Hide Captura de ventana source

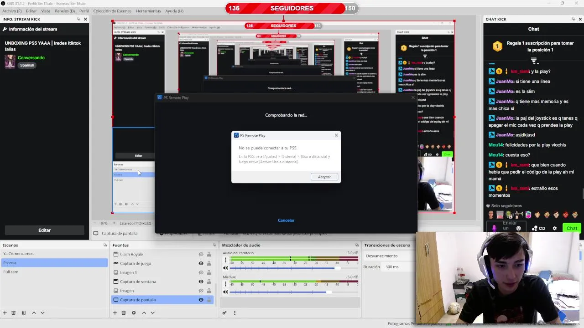(201, 282)
